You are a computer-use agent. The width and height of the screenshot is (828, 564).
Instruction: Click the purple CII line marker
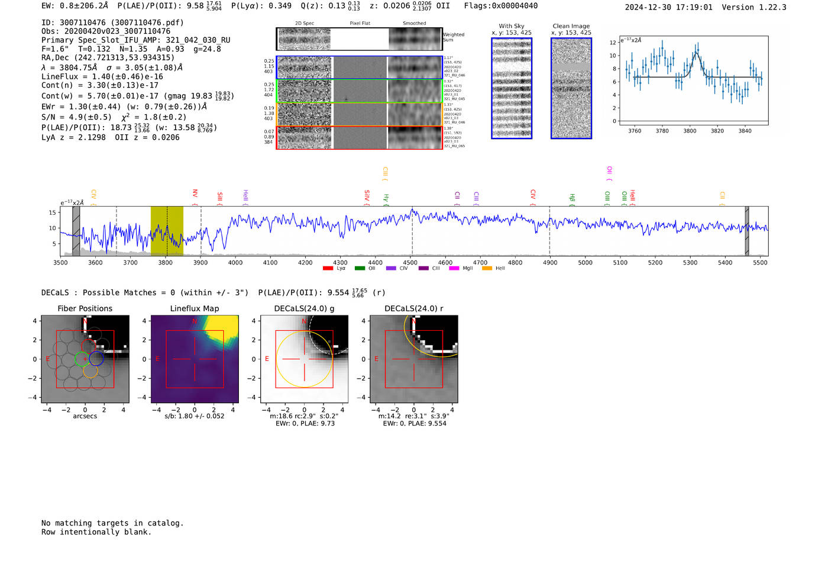[x=457, y=198]
